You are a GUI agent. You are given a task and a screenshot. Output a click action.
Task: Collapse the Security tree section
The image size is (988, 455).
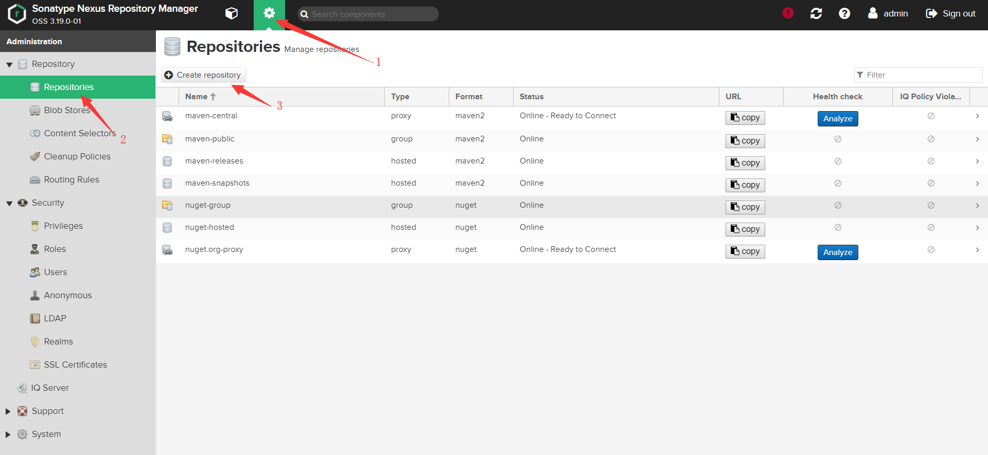(x=9, y=204)
